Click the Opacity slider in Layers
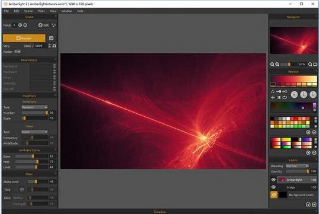Viewport: 320px width, 214px height. point(298,171)
